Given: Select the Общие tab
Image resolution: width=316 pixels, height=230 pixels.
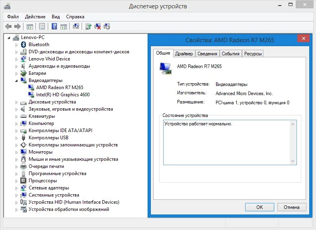Looking at the screenshot, I should [x=163, y=53].
